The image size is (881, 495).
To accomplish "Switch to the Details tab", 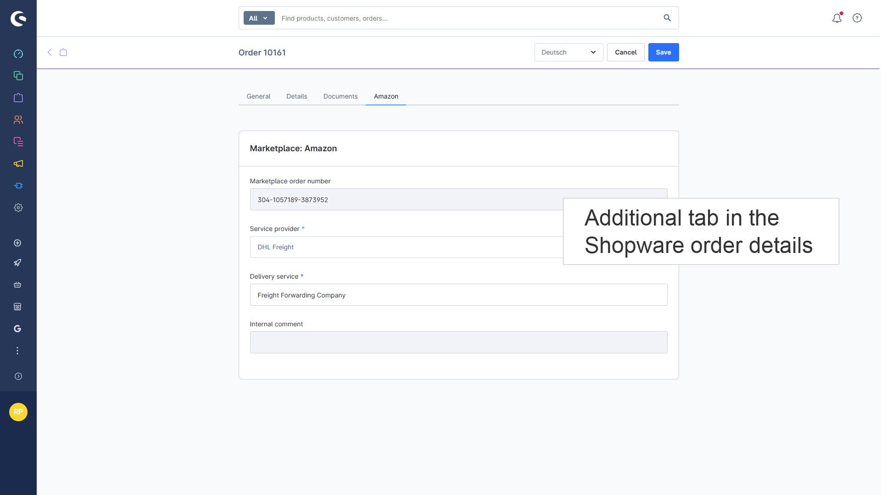I will 297,96.
